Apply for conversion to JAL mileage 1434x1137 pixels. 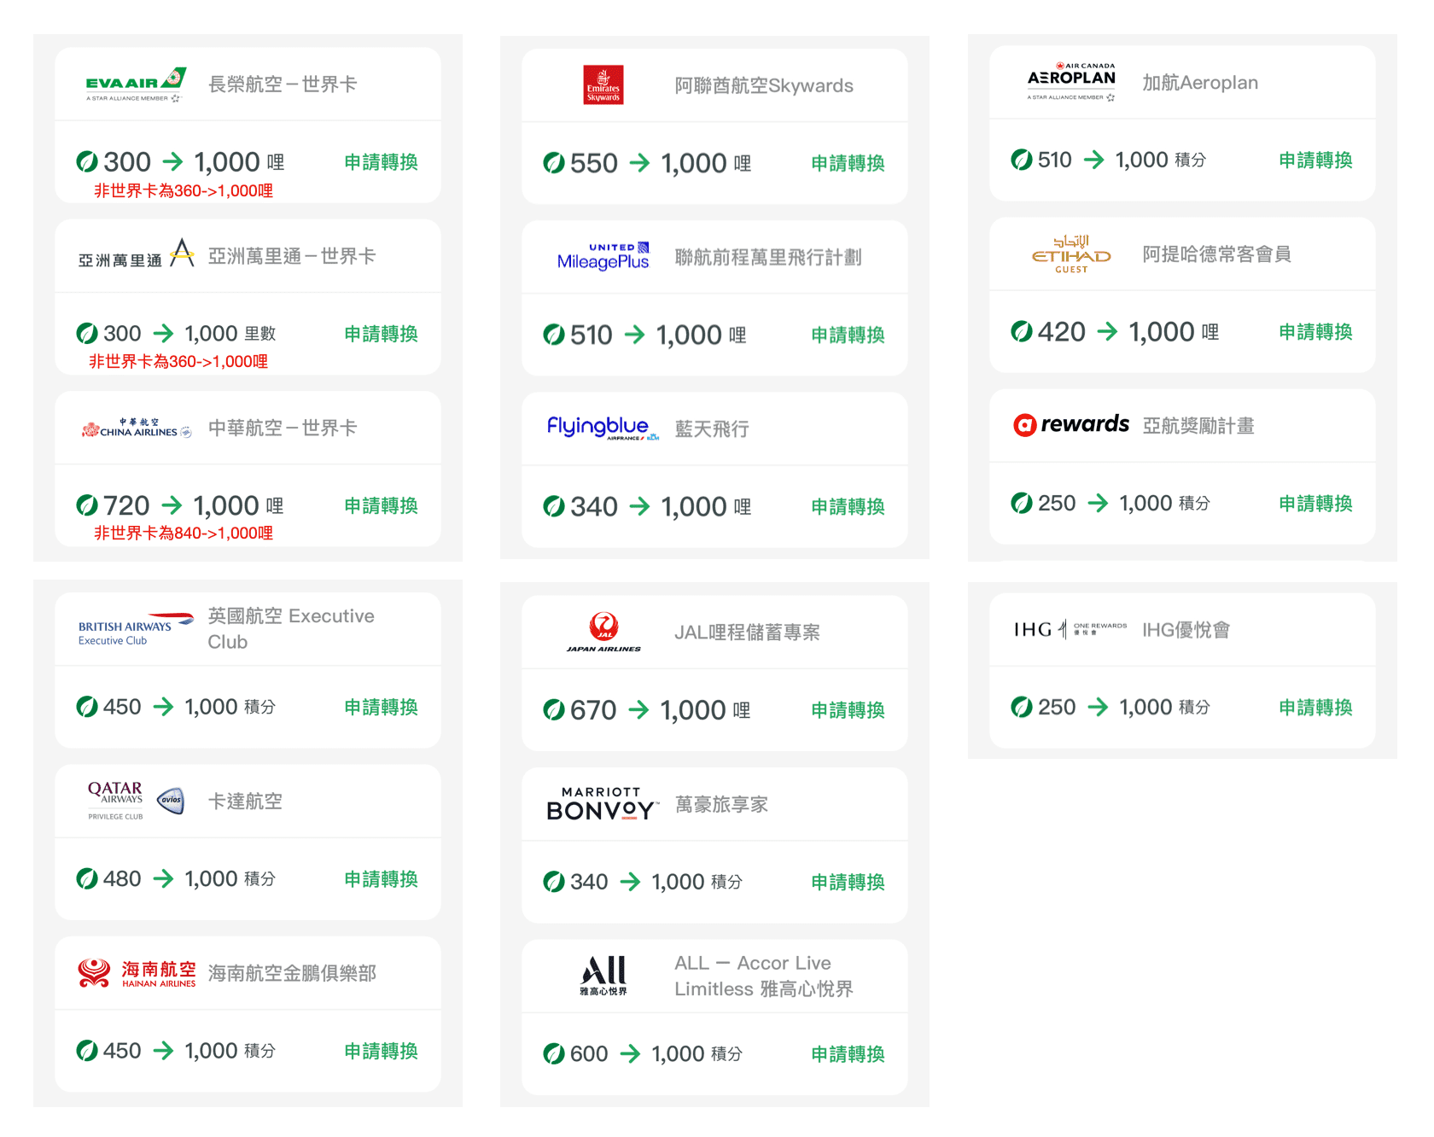click(x=848, y=709)
